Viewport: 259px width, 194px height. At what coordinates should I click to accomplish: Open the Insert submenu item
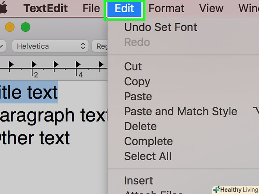(x=138, y=180)
